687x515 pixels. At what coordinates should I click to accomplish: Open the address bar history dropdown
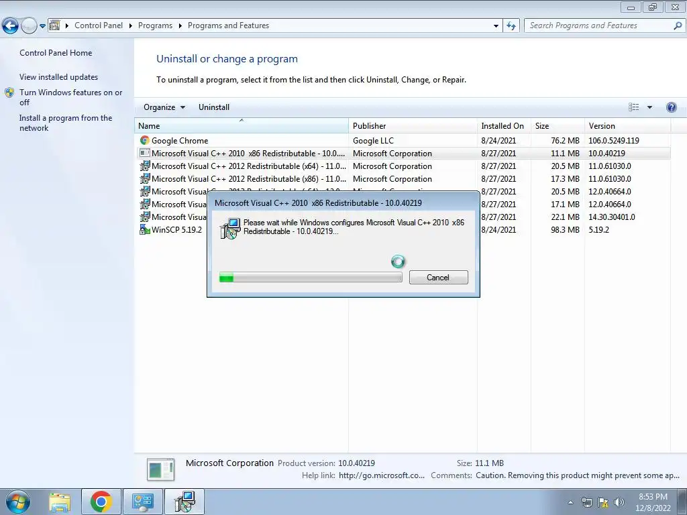click(x=496, y=26)
